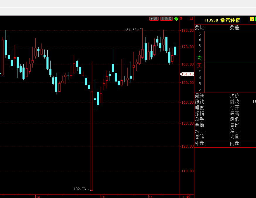Click the 最低 field label

234,119
